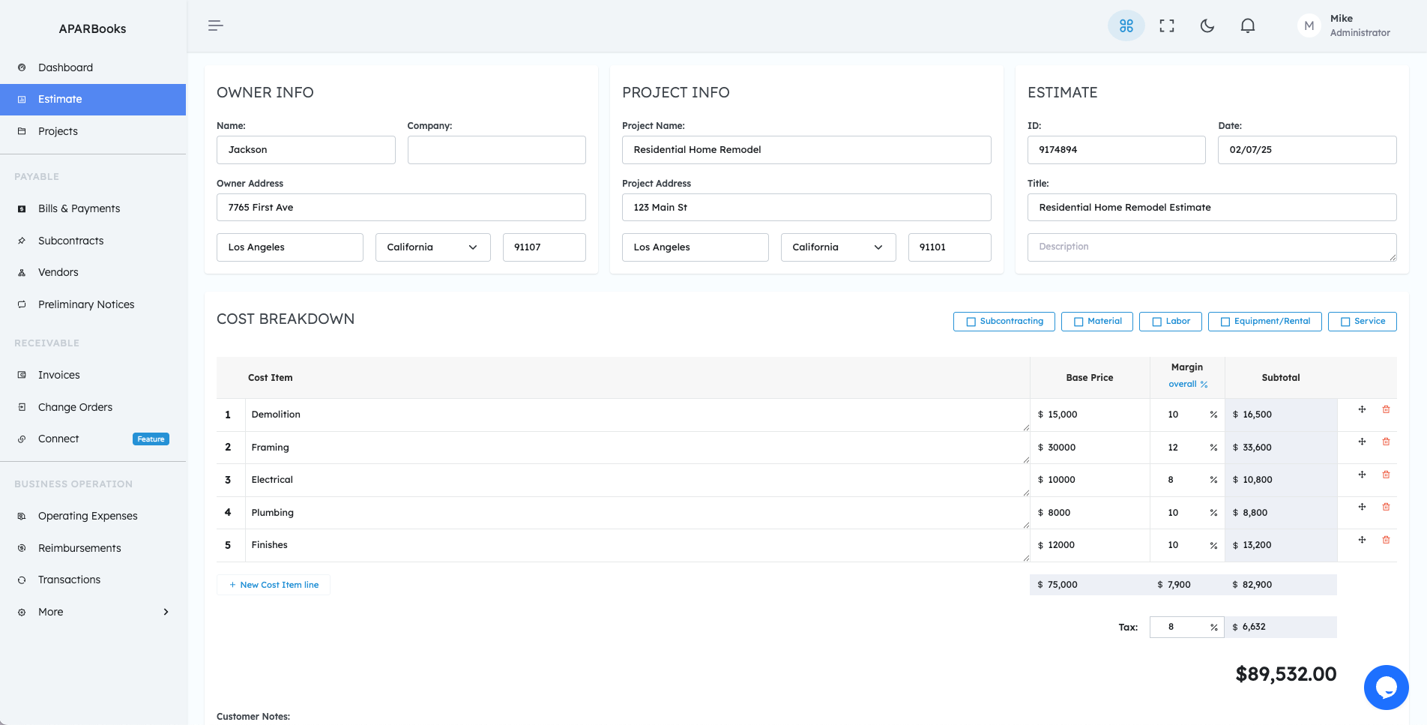This screenshot has width=1427, height=725.
Task: Click the Vendors icon in the sidebar
Action: click(x=22, y=272)
